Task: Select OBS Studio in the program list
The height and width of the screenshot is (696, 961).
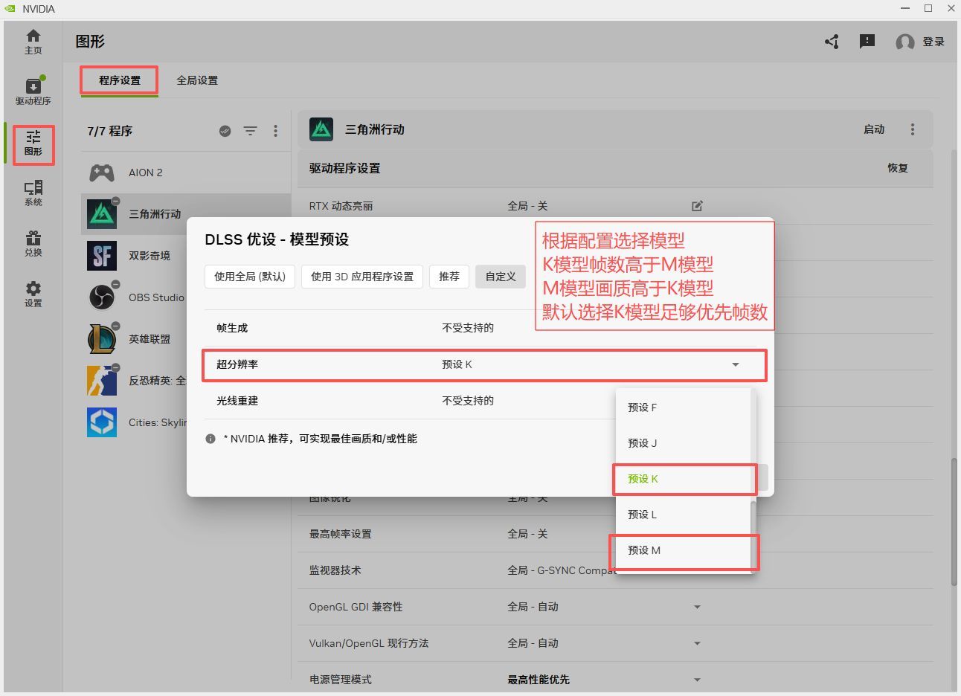Action: [x=134, y=297]
